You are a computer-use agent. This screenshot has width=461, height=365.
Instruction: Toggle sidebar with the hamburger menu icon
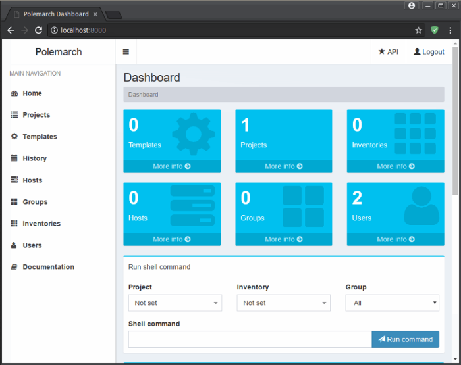126,52
